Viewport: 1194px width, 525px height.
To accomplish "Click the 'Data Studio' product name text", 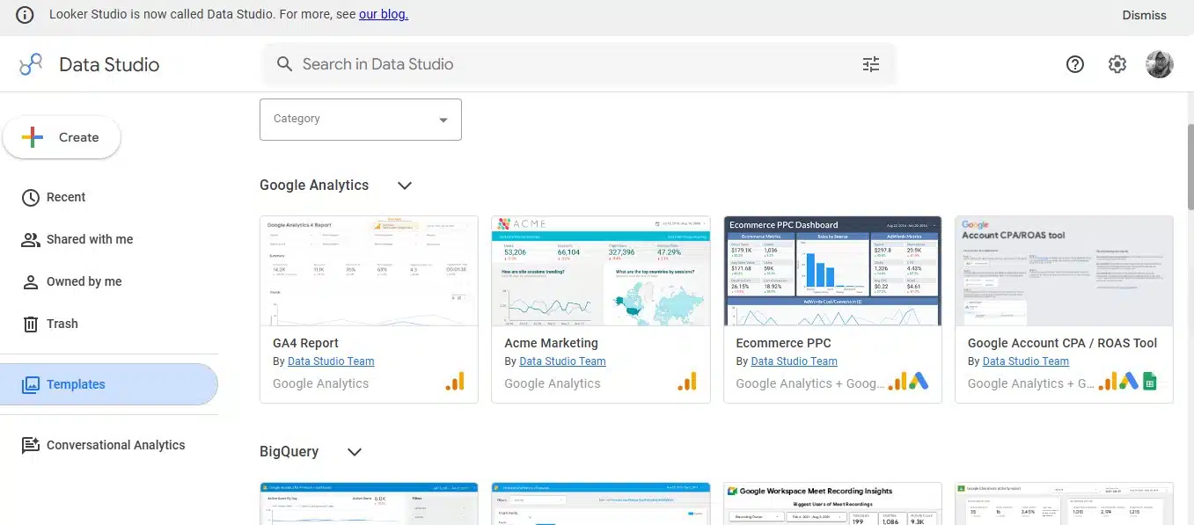I will 109,64.
